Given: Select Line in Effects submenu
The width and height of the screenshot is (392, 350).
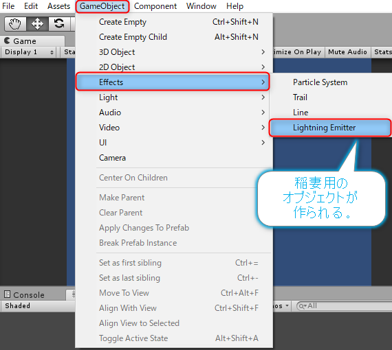Looking at the screenshot, I should click(x=331, y=113).
